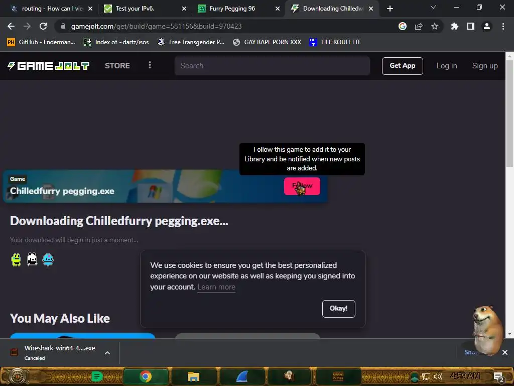
Task: Open the Chilledfurry pegging.exe game banner
Action: [166, 186]
